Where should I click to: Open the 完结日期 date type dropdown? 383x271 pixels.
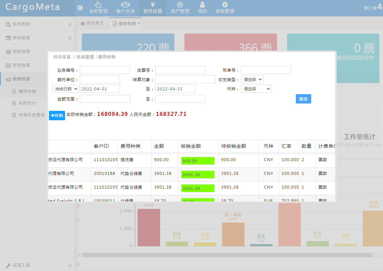(x=66, y=89)
